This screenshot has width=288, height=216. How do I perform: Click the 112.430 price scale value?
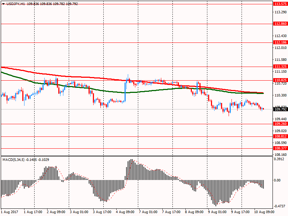(280, 36)
